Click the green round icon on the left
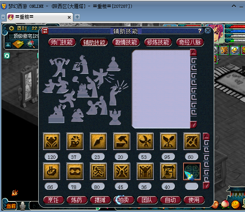 pos(7,56)
